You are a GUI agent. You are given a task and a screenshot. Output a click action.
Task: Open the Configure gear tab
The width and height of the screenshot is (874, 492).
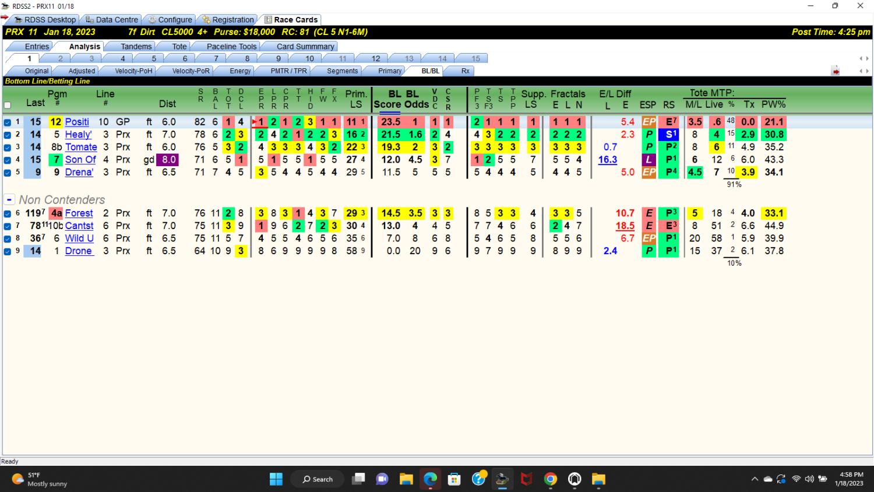(170, 20)
